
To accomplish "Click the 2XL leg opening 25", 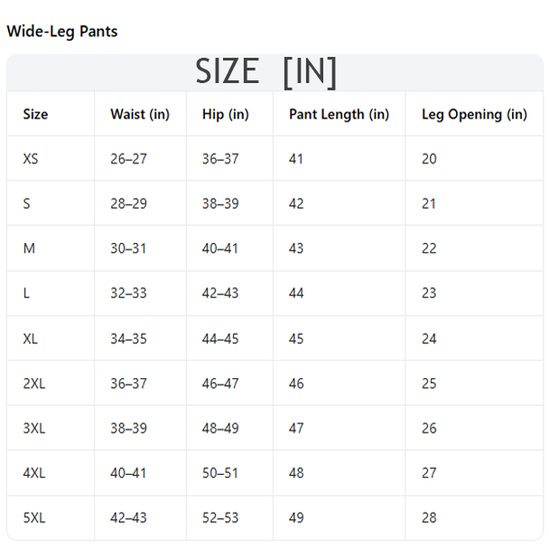I will [x=429, y=384].
